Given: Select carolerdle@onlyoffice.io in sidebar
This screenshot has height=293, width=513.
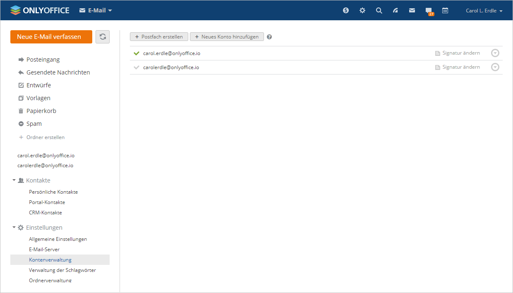Looking at the screenshot, I should click(x=46, y=165).
